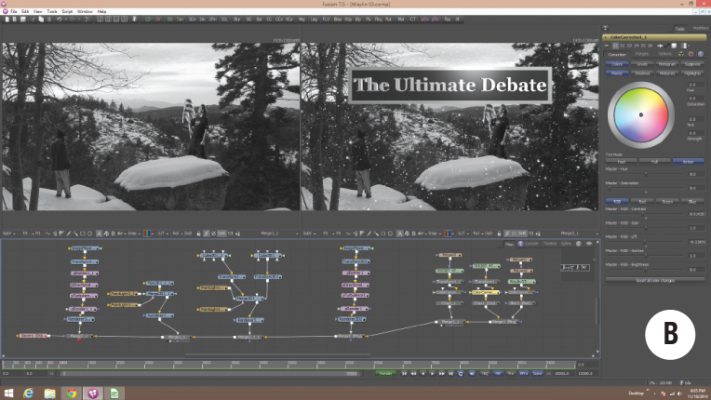
Task: Open the Tools menu
Action: (x=52, y=11)
